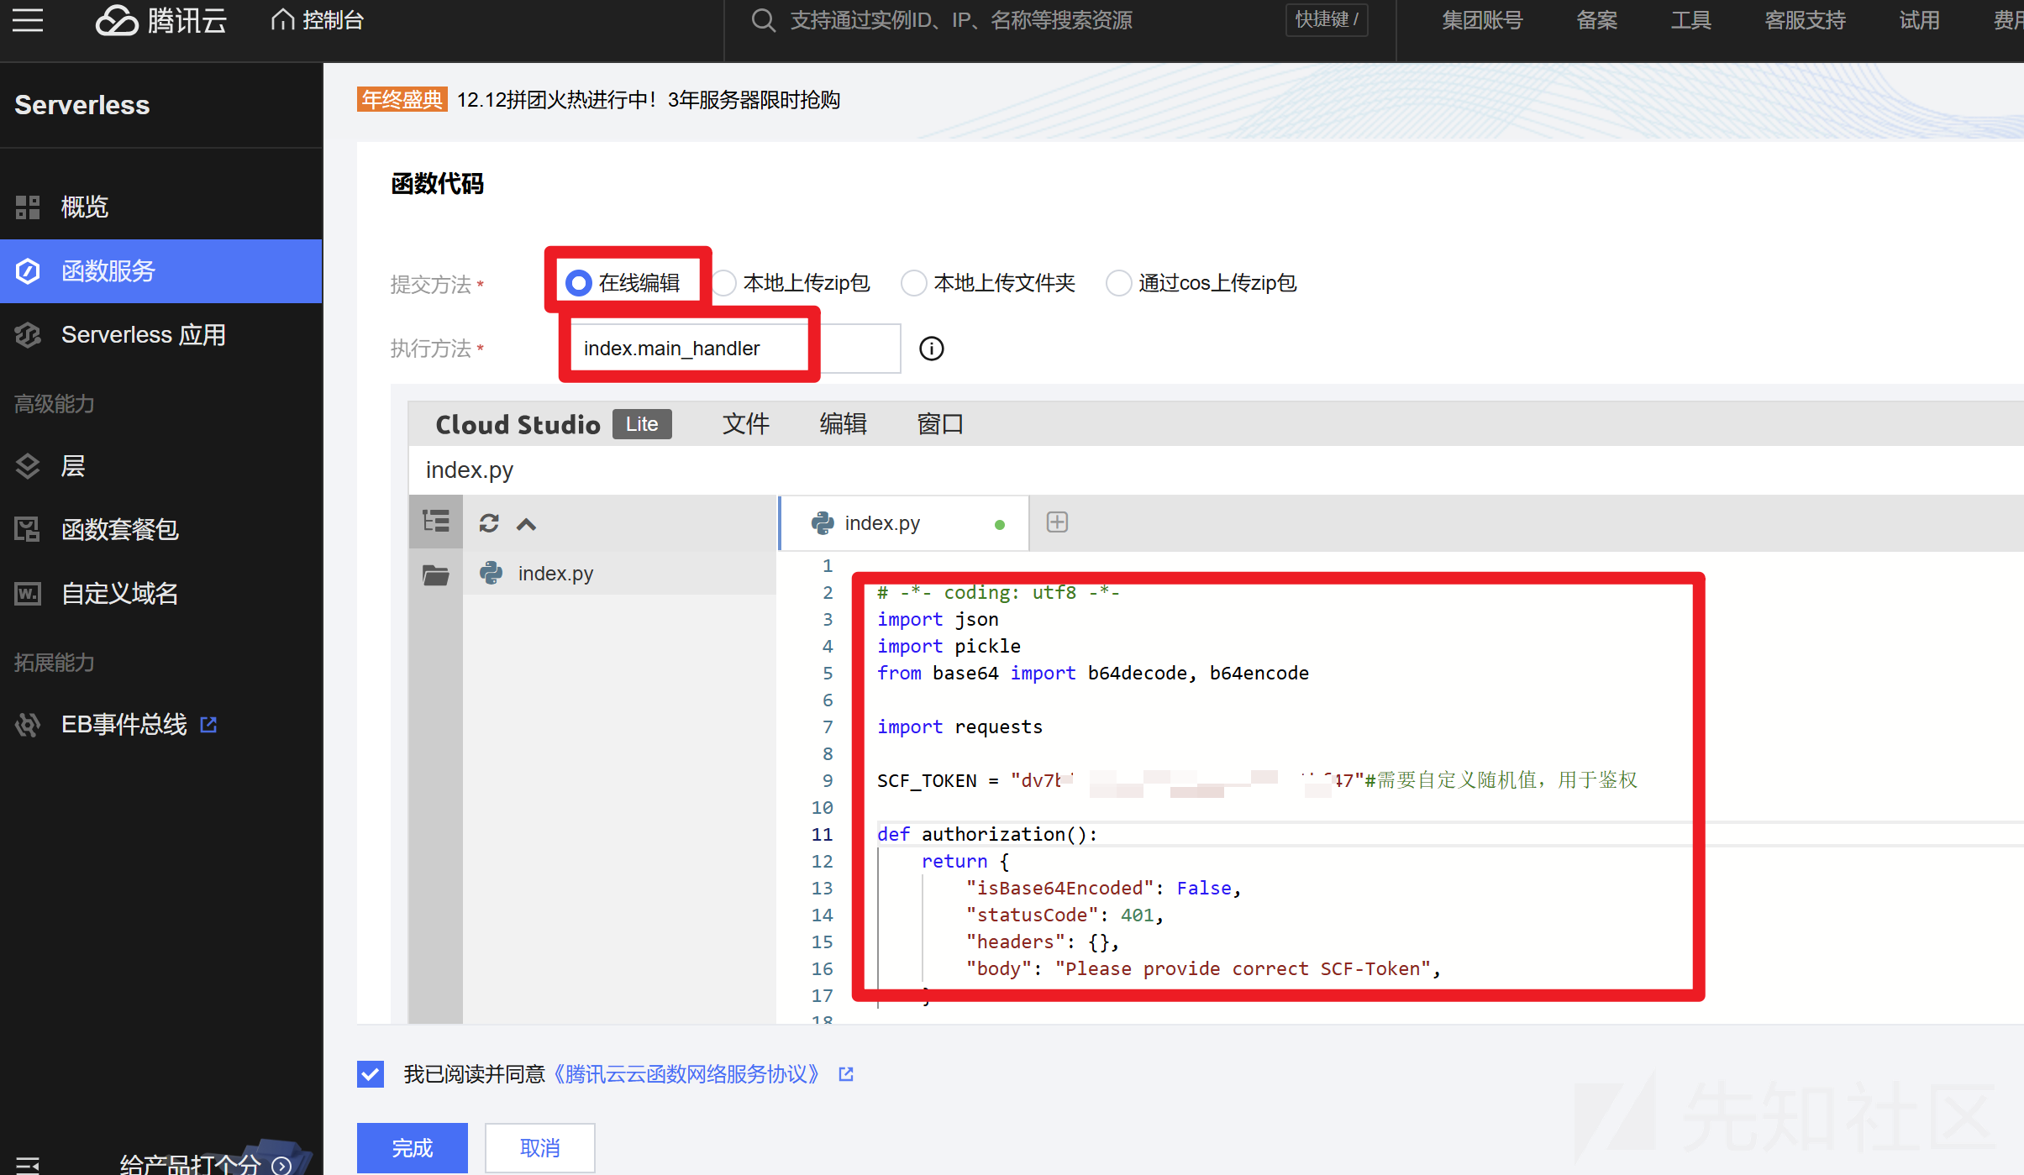Click line 9 SCF_TOKEN code
The height and width of the screenshot is (1175, 2024).
click(x=1257, y=780)
